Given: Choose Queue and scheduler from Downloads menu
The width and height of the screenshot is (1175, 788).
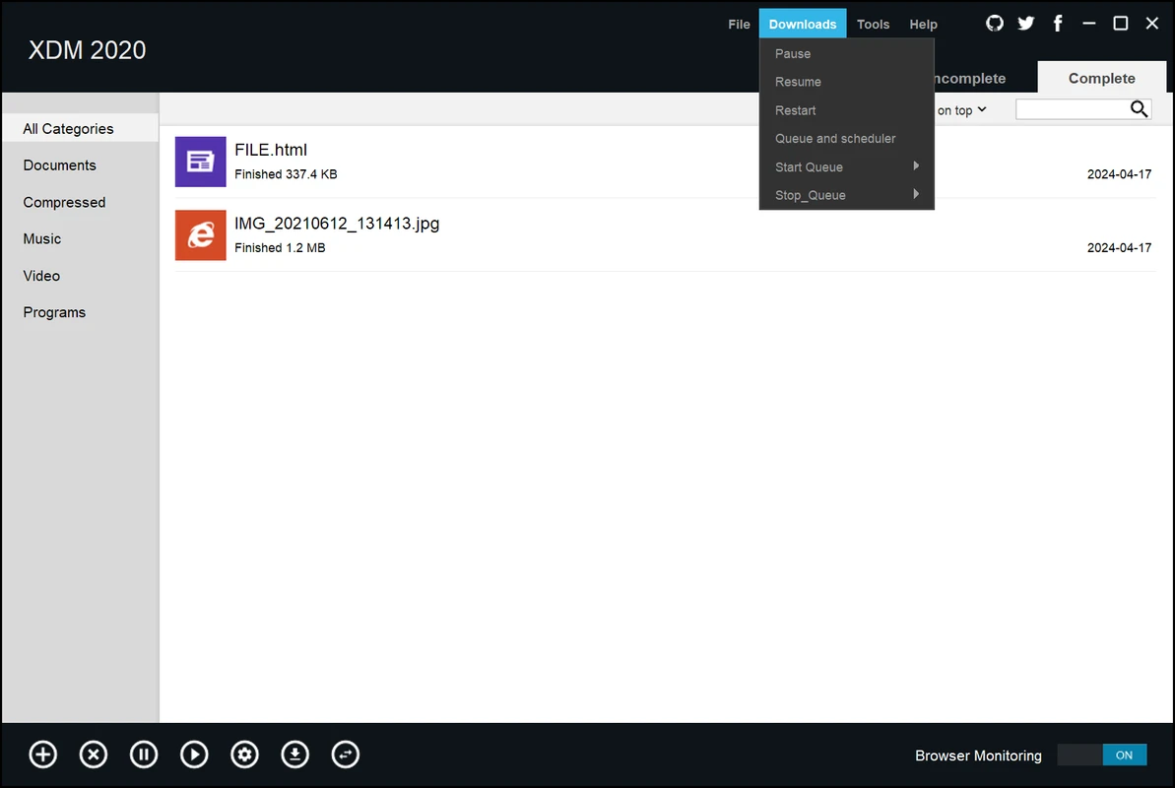Looking at the screenshot, I should pos(834,138).
